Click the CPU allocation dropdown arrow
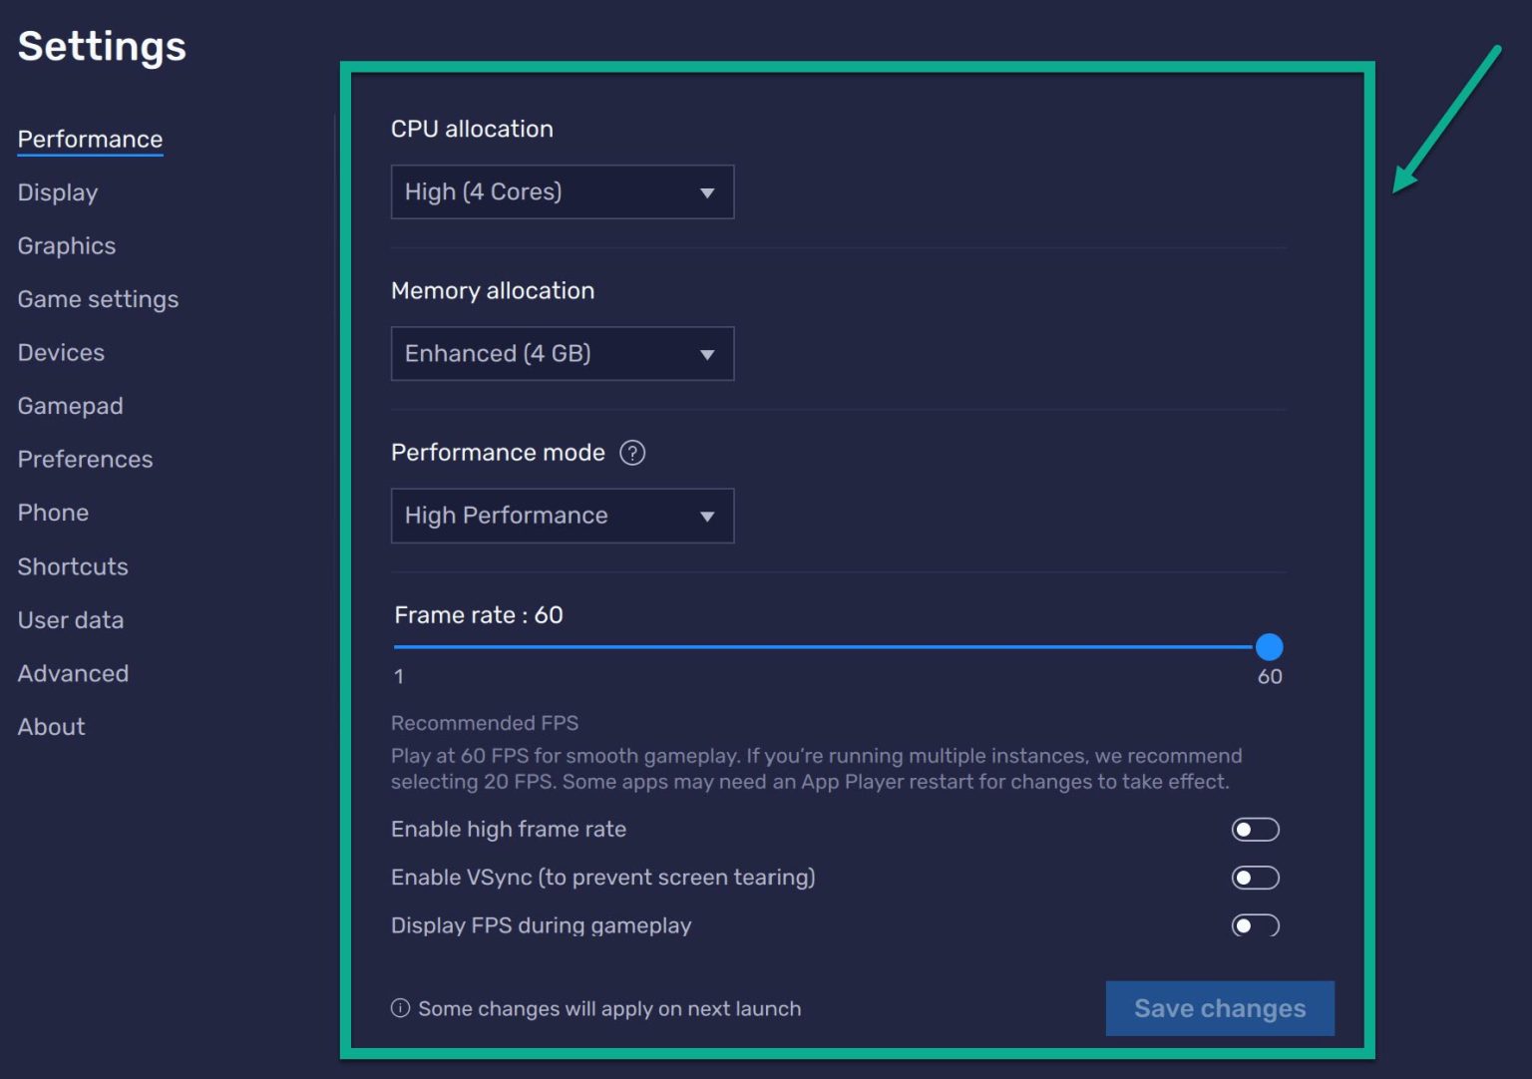Viewport: 1532px width, 1079px height. tap(708, 191)
